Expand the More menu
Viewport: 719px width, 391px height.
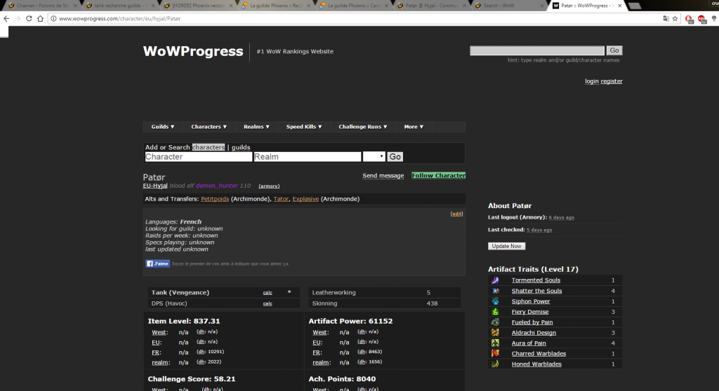[414, 127]
